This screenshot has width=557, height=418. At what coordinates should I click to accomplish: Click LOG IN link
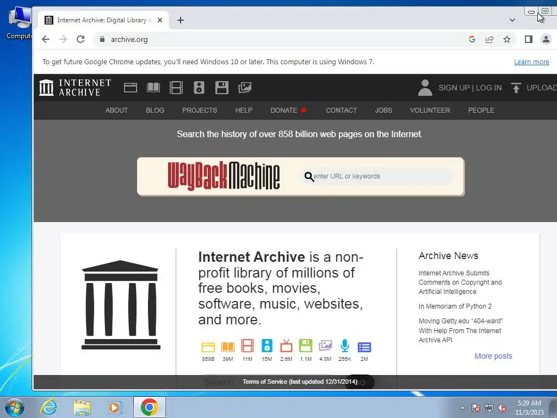coord(488,88)
